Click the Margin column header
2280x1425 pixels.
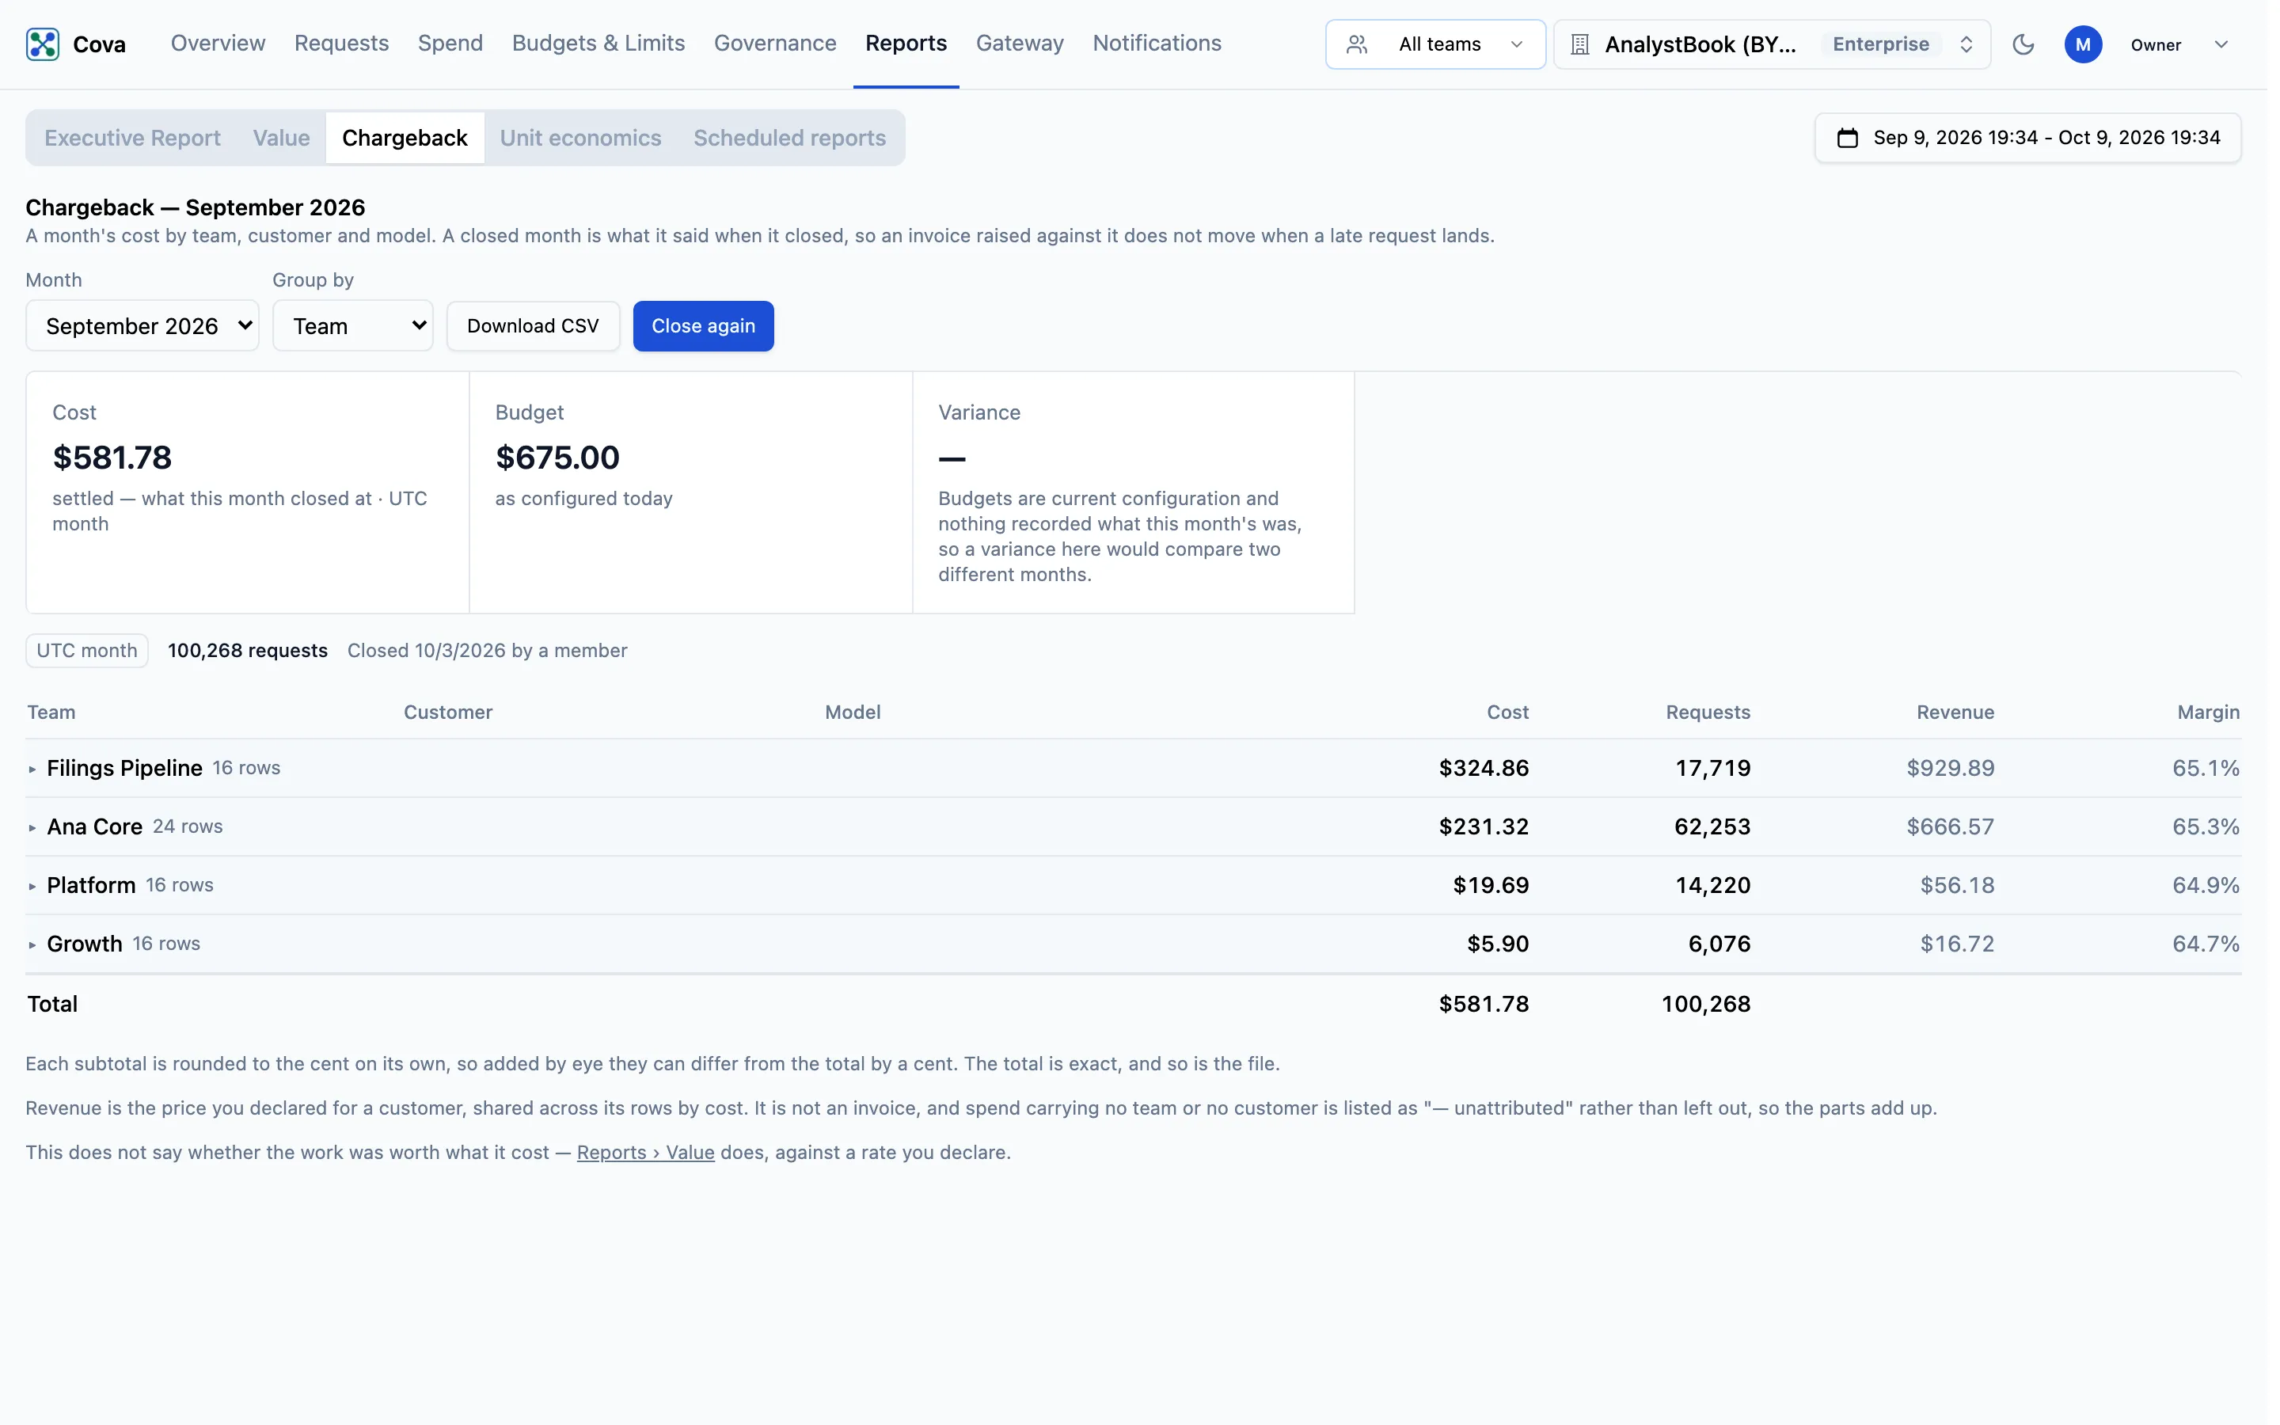click(x=2207, y=712)
